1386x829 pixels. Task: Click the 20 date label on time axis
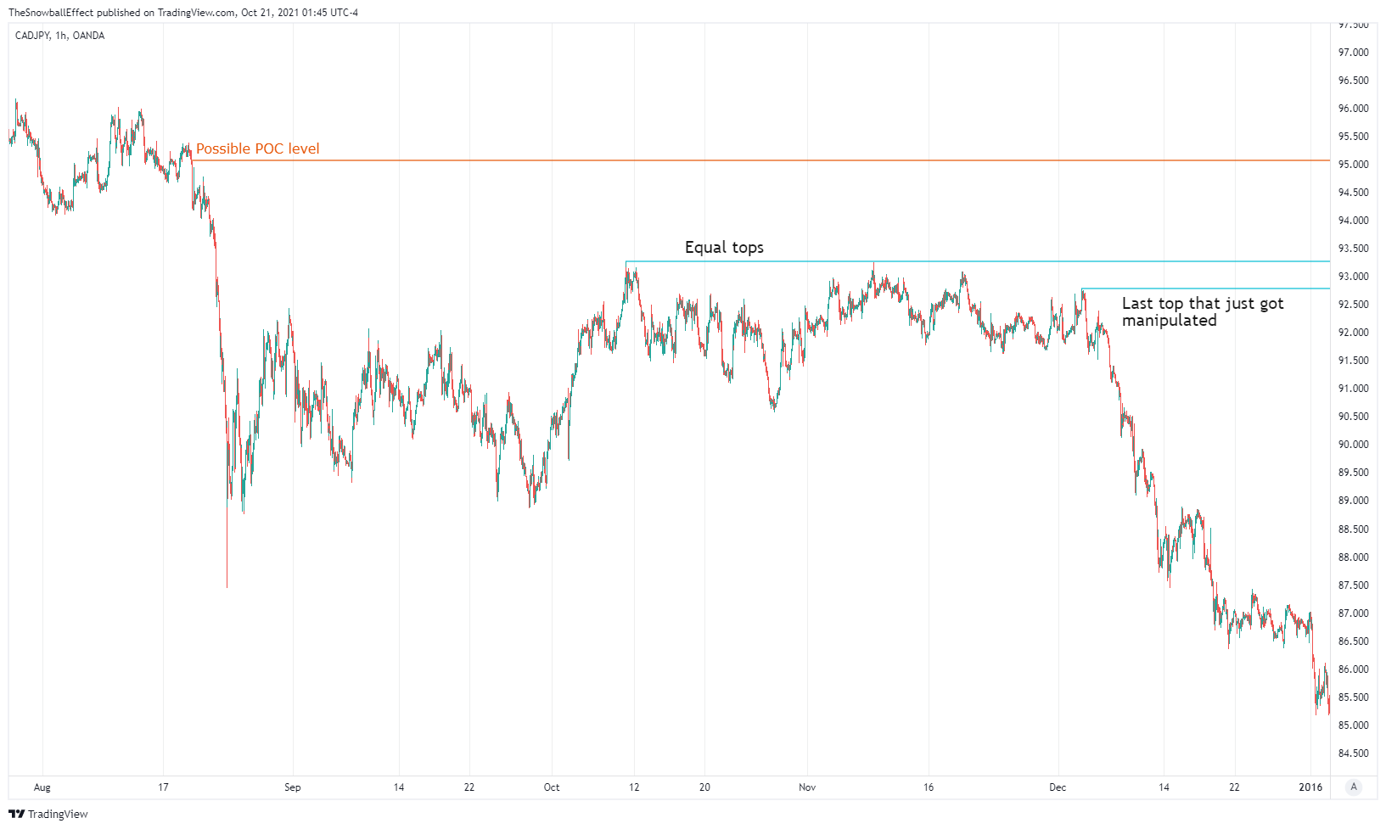[704, 787]
